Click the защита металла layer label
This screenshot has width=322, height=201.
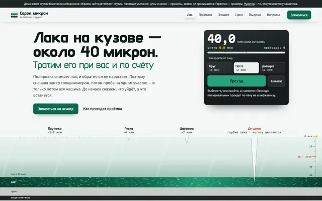click(21, 197)
